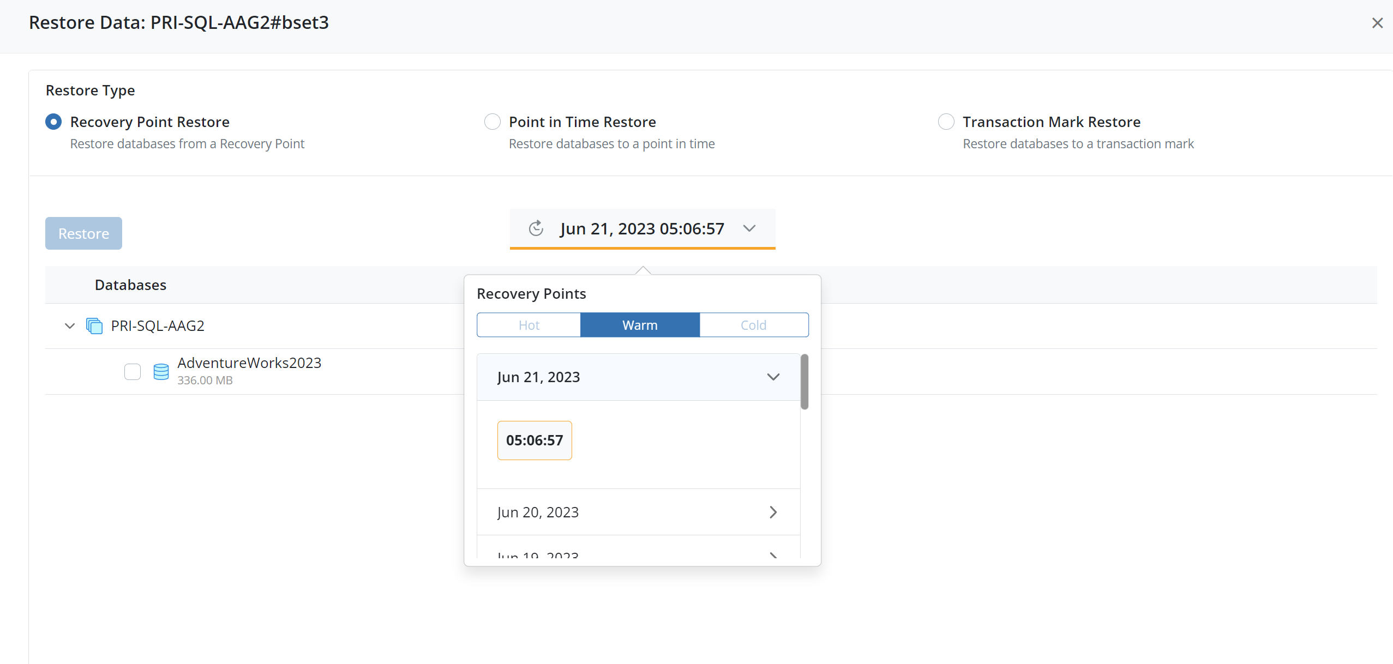The image size is (1393, 664).
Task: Select the Point in Time Restore option
Action: 492,122
